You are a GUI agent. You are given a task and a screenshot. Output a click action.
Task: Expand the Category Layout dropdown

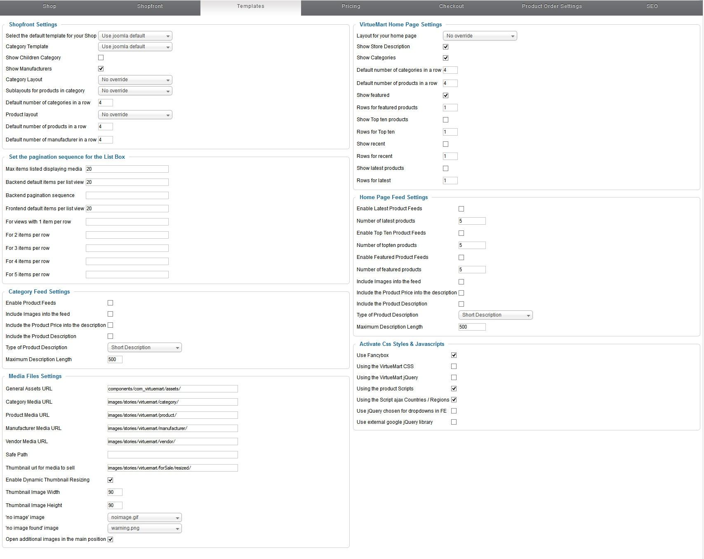[135, 80]
